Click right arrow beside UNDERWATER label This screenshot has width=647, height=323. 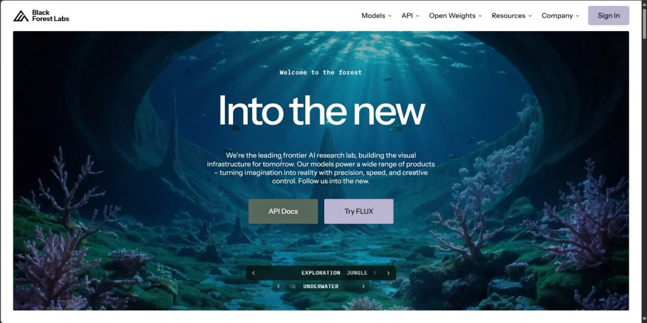tap(363, 286)
